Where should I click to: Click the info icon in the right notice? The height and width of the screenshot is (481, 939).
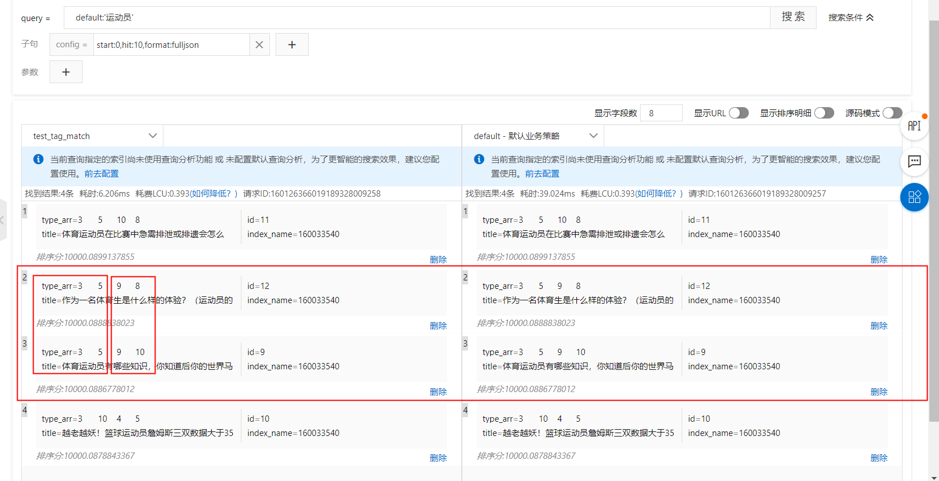[479, 159]
